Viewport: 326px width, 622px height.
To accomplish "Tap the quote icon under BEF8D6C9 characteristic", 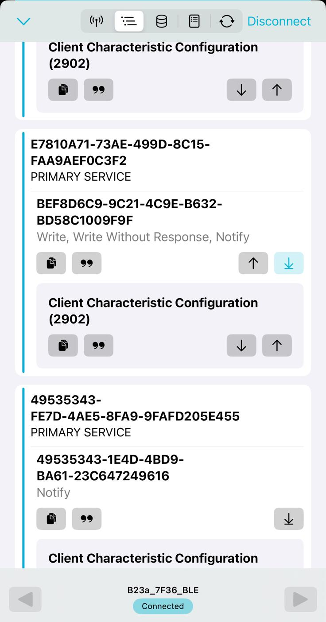I will pos(87,263).
